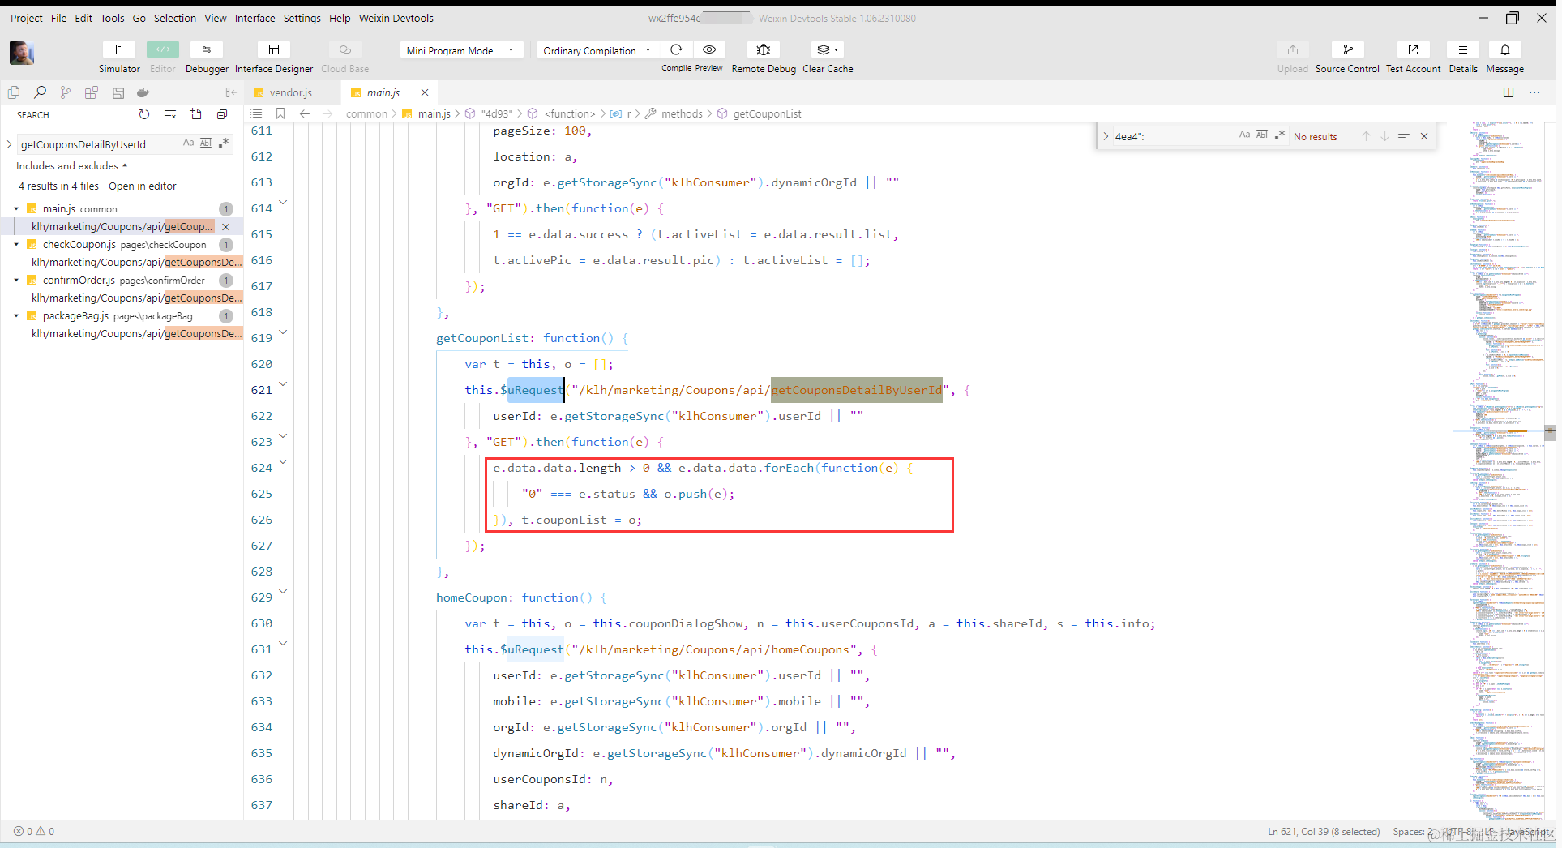Screen dimensions: 1562x848
Task: Open the Explorer files icon in sidebar
Action: click(14, 92)
